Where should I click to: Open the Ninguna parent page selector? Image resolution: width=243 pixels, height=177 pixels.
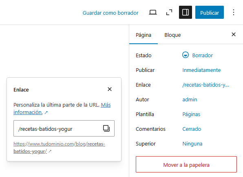click(192, 144)
